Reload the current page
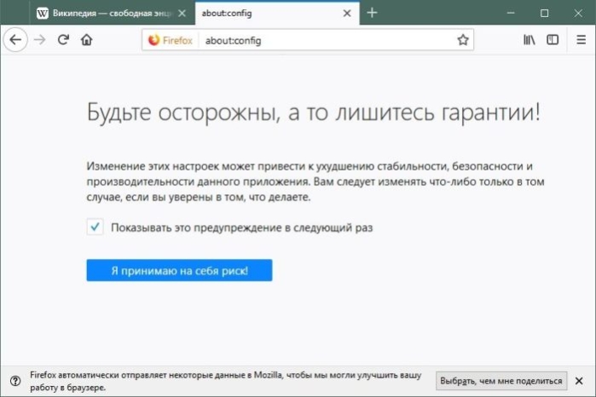The width and height of the screenshot is (596, 397). pos(63,39)
